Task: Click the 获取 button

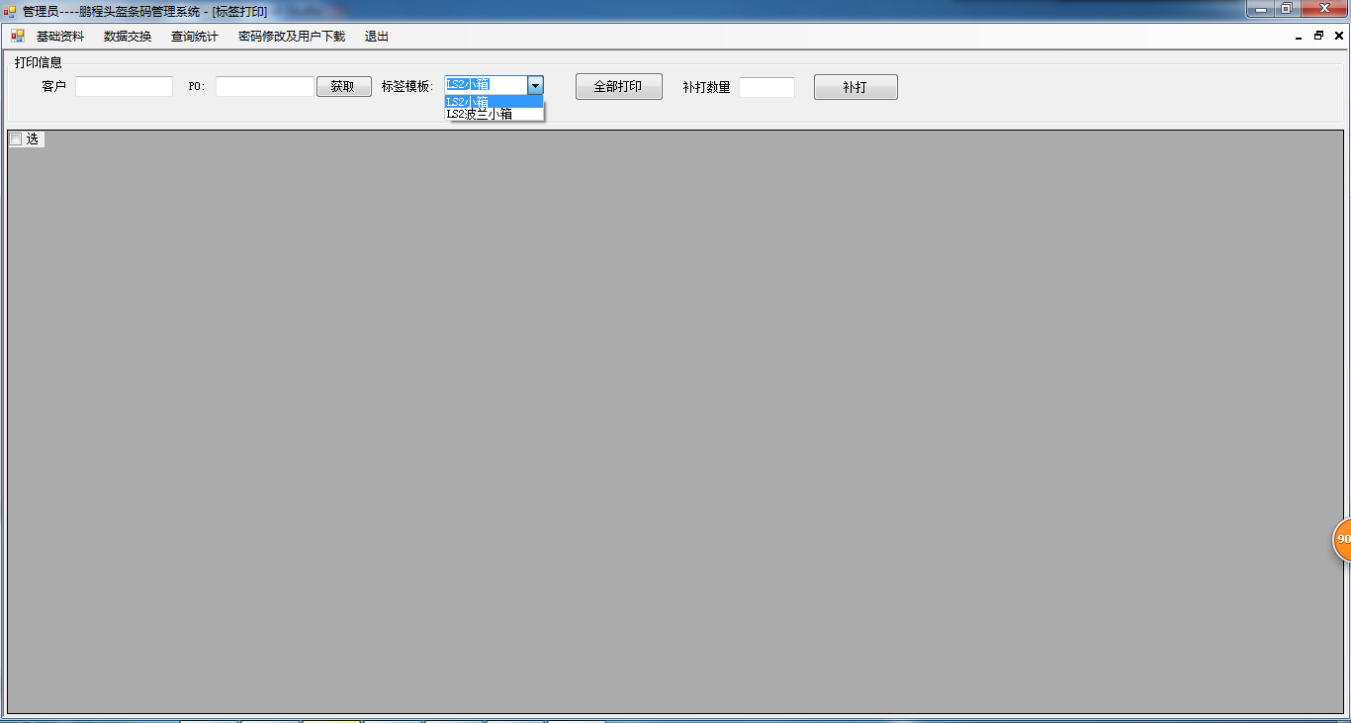Action: (x=344, y=87)
